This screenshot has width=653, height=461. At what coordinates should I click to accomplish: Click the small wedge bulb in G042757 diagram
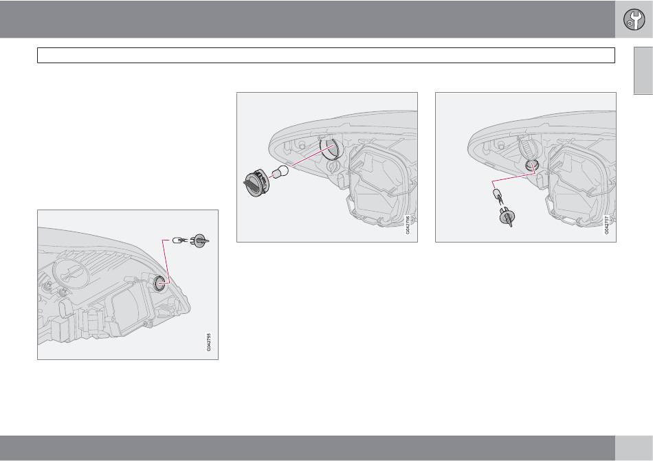coord(497,194)
